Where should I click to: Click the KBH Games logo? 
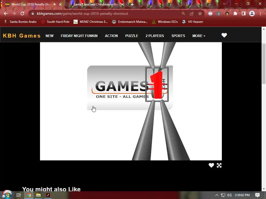[x=22, y=36]
